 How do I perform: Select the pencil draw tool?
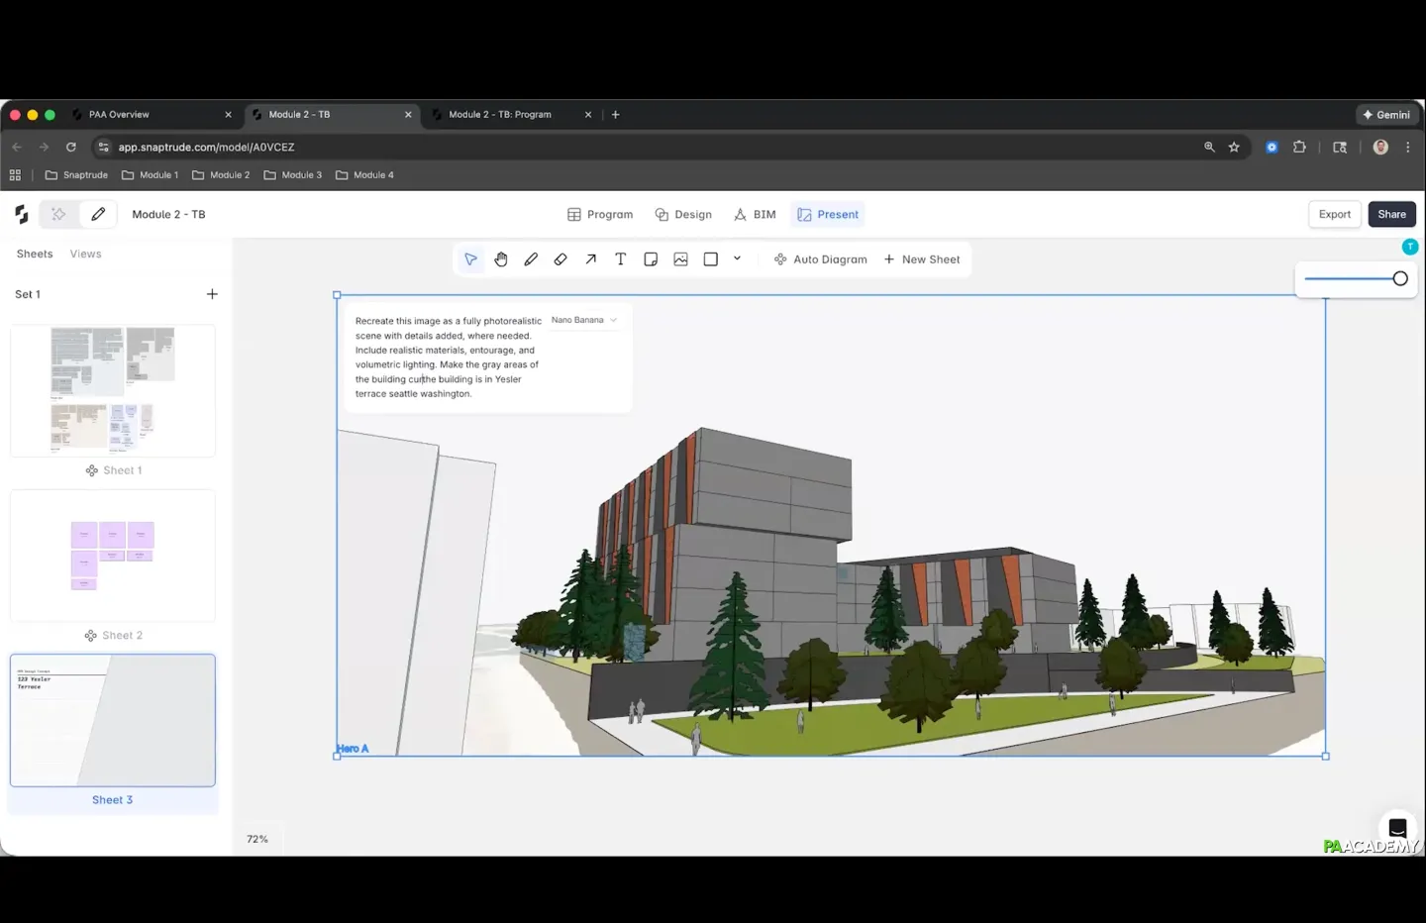point(531,259)
